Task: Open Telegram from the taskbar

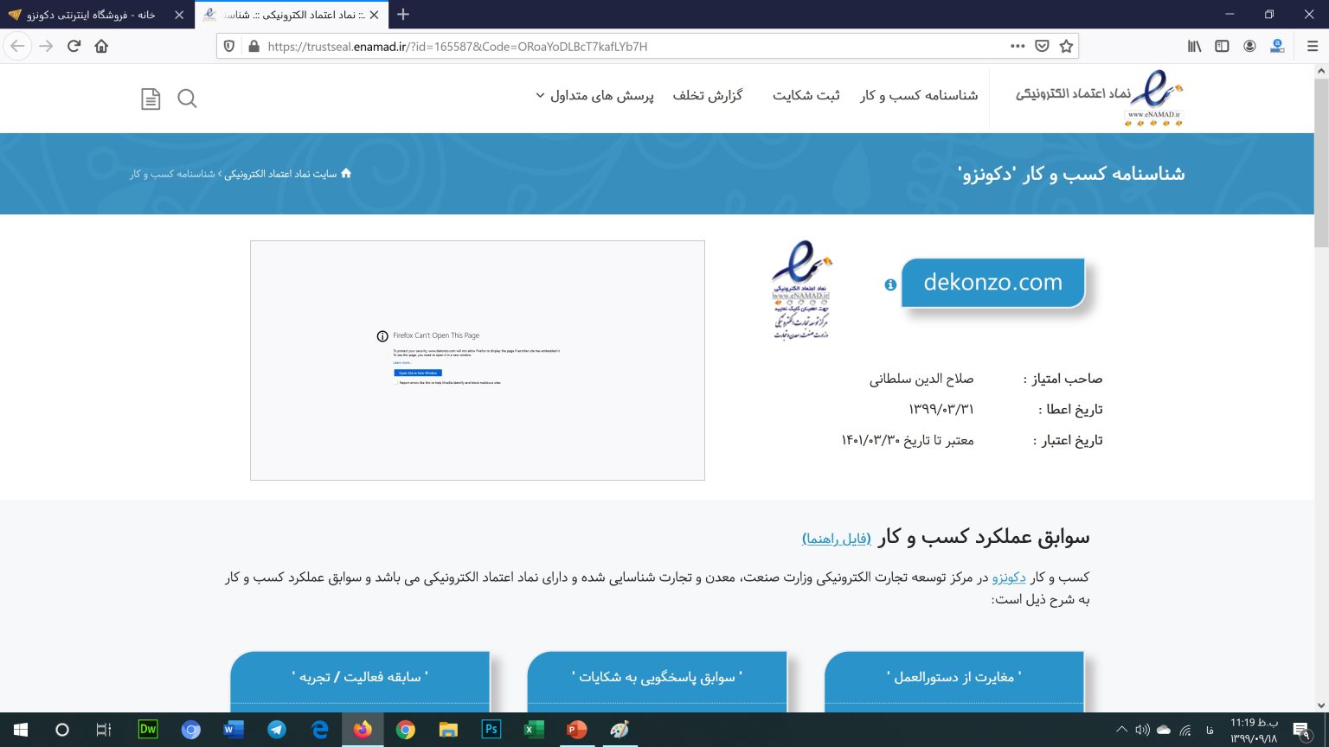Action: (277, 730)
